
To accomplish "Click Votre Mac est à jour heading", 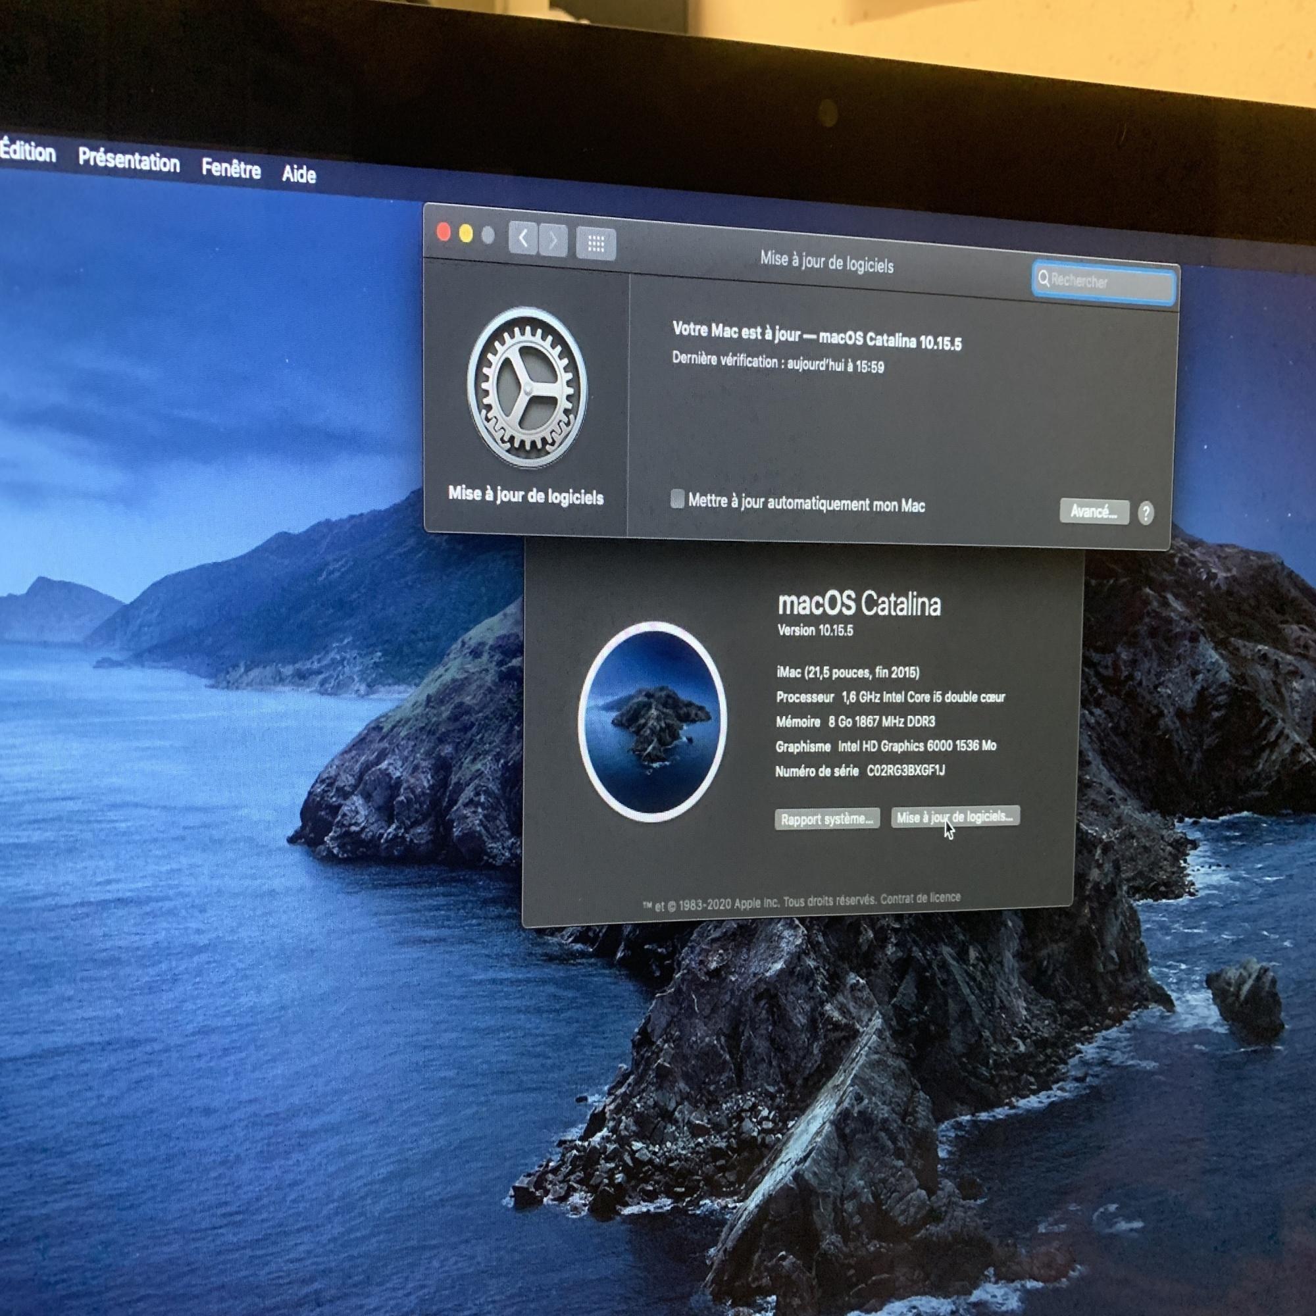I will (x=817, y=336).
